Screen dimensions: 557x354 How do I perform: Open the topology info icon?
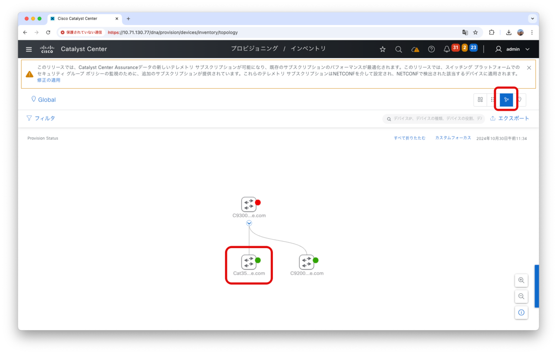(521, 313)
